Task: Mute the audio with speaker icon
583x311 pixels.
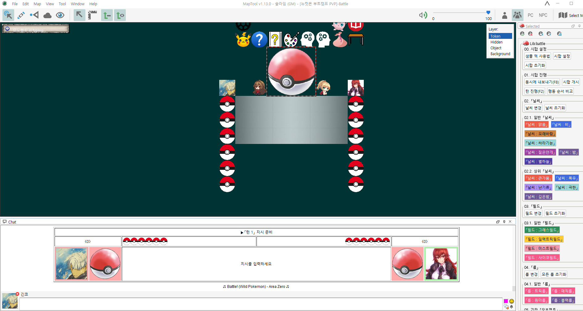Action: click(423, 15)
